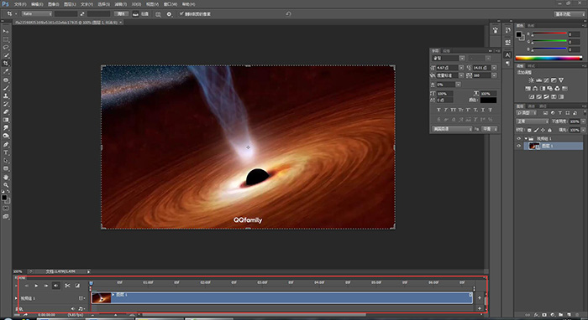Hide layer 1 using its eye icon
588x320 pixels.
click(x=519, y=146)
